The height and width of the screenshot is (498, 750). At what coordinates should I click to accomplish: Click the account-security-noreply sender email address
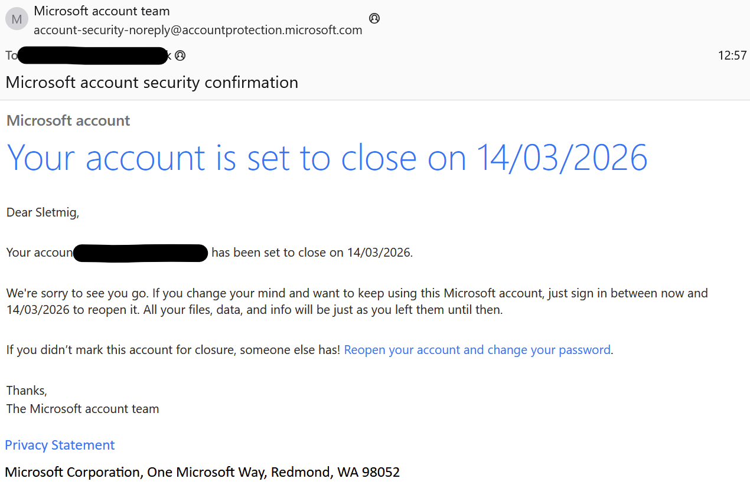(x=198, y=30)
